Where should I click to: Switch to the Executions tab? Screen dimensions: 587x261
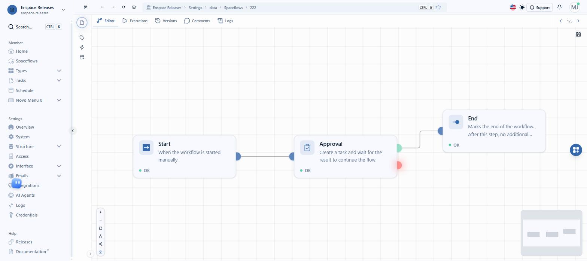coord(135,21)
